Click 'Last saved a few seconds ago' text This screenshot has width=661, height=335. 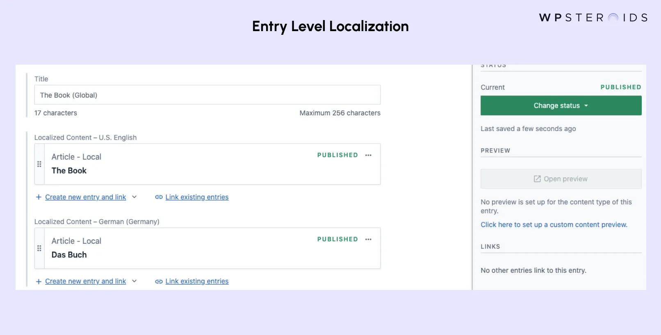coord(528,129)
